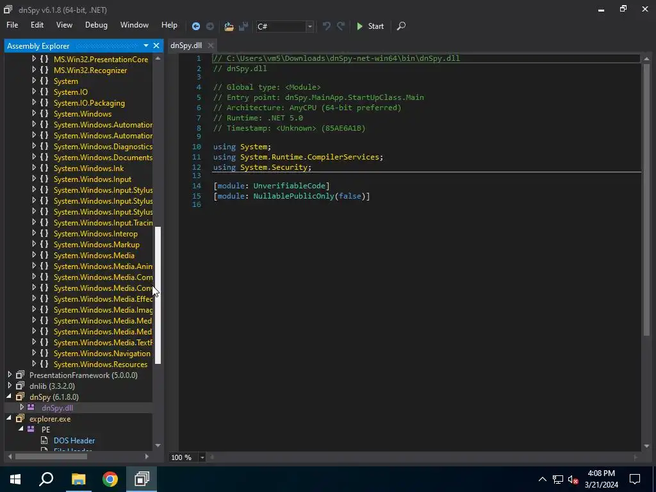
Task: Click the DOS Header document icon
Action: tap(44, 440)
